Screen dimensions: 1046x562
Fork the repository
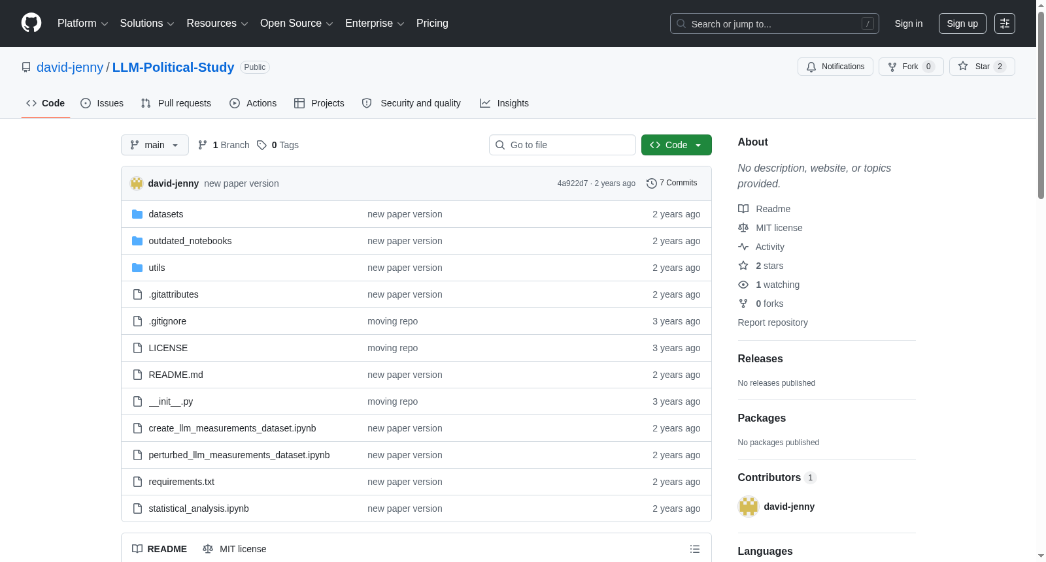(911, 67)
